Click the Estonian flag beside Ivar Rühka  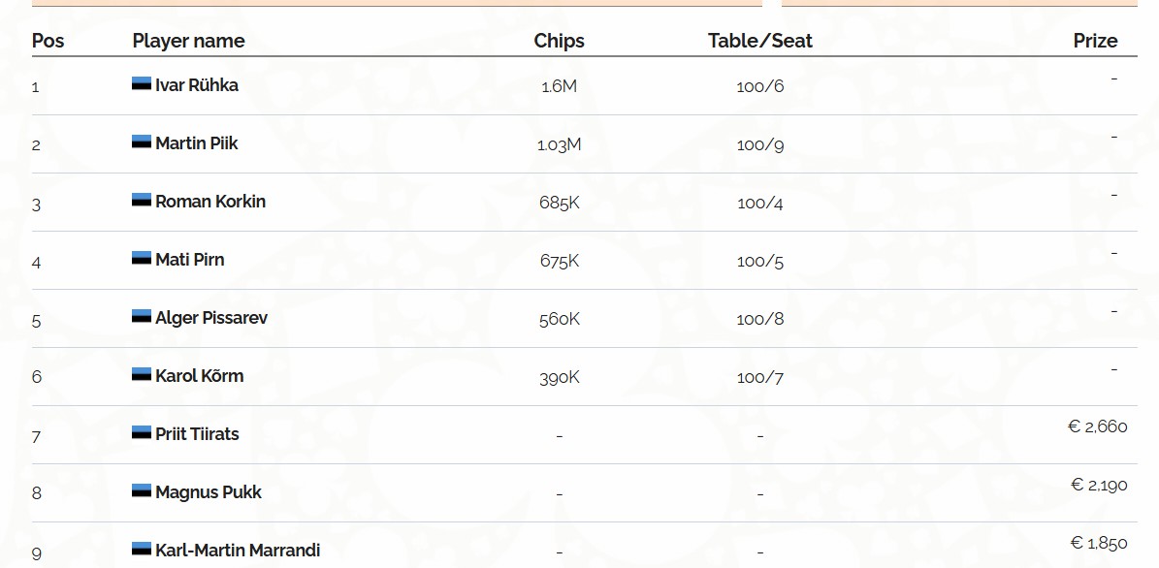(x=142, y=84)
